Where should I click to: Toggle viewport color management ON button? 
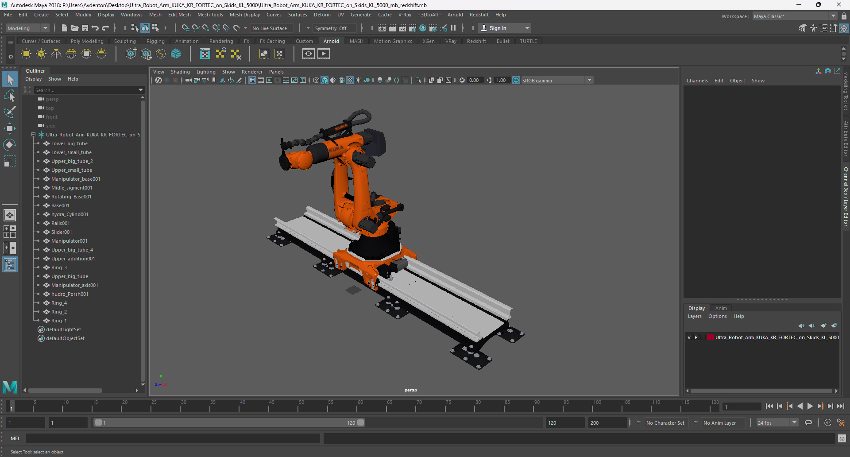click(516, 80)
